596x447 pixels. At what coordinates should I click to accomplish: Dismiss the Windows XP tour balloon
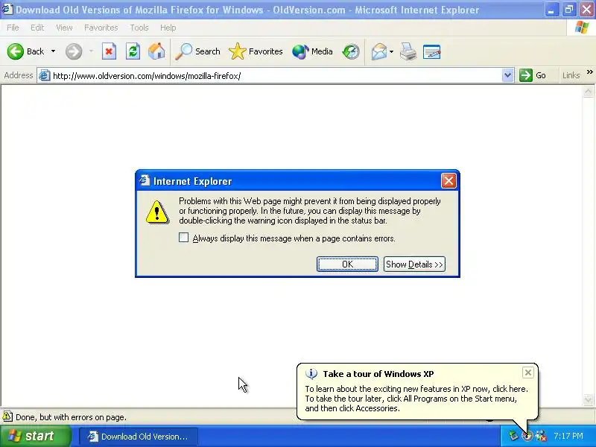(x=528, y=372)
